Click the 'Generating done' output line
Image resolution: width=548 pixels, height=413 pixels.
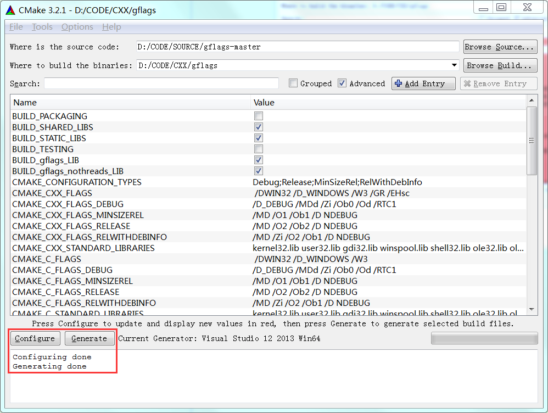[49, 366]
